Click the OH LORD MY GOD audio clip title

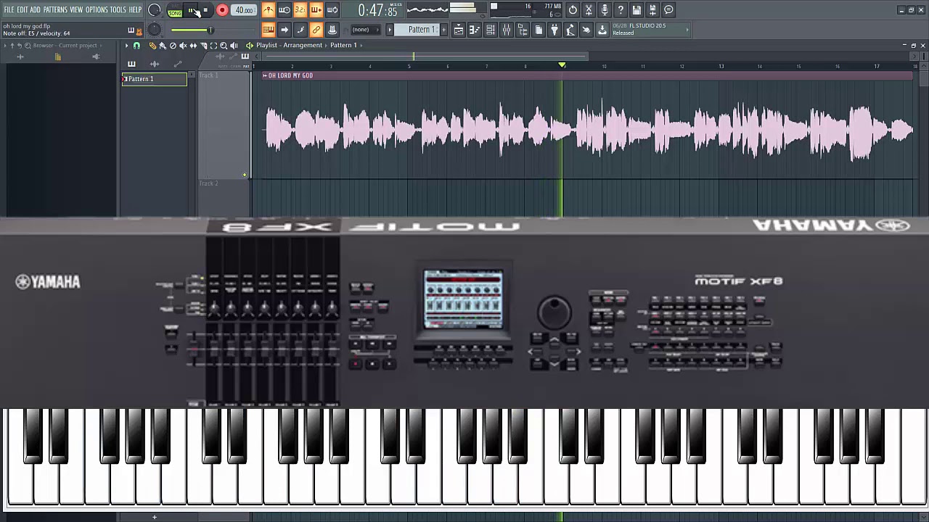pos(290,75)
